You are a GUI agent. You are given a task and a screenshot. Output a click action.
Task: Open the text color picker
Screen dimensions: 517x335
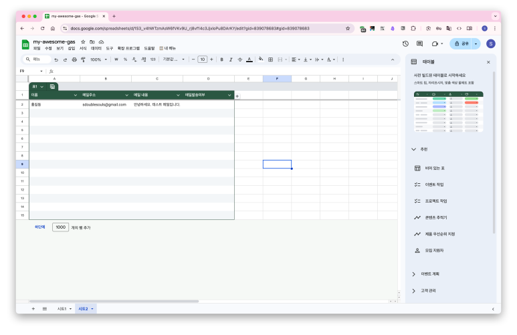coord(249,60)
